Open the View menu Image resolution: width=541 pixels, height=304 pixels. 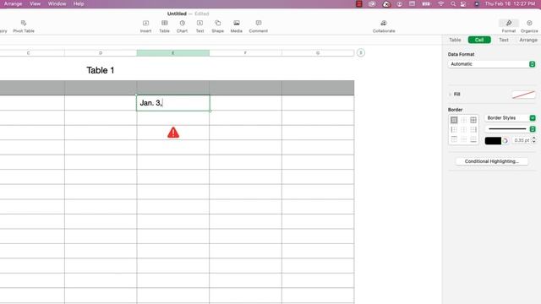pyautogui.click(x=35, y=3)
